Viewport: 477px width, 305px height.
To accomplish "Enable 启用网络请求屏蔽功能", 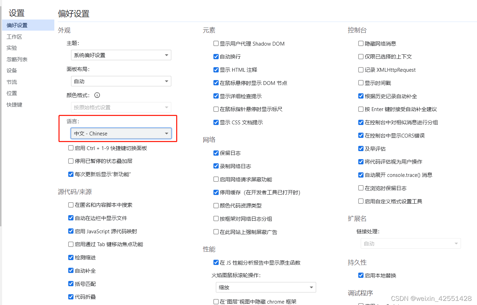I will pos(216,179).
